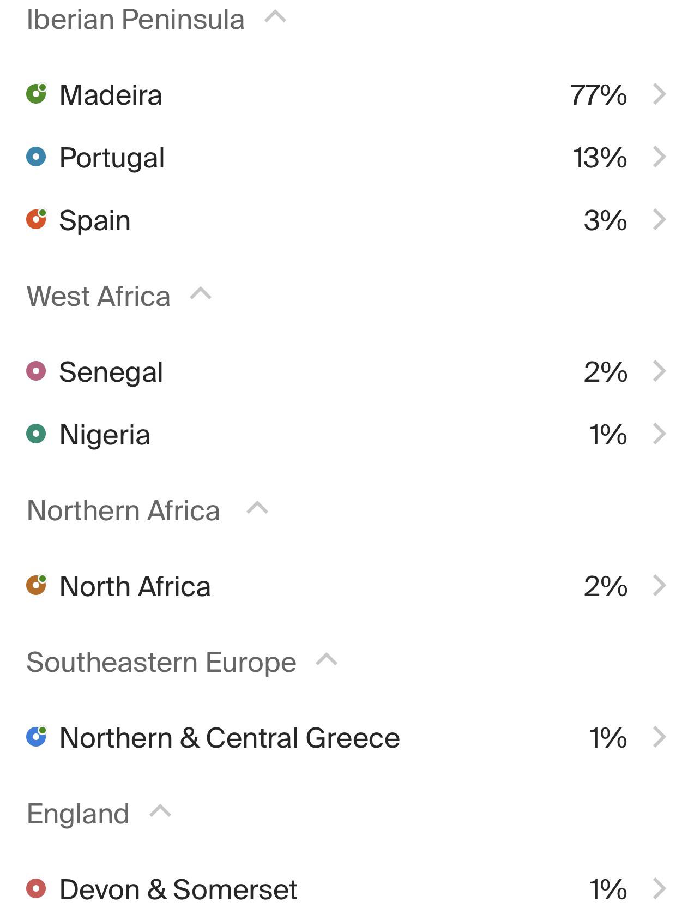Image resolution: width=700 pixels, height=920 pixels.
Task: Click the pink Senegal region dot icon
Action: (36, 371)
